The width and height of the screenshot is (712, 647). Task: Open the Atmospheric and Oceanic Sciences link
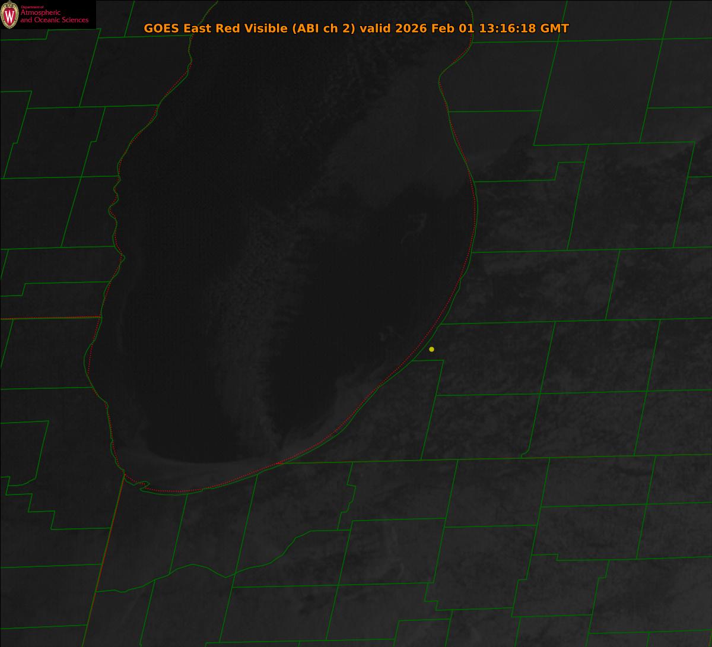pyautogui.click(x=54, y=17)
